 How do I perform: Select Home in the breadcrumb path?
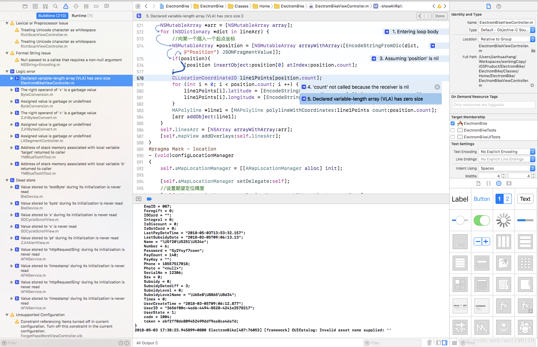262,6
